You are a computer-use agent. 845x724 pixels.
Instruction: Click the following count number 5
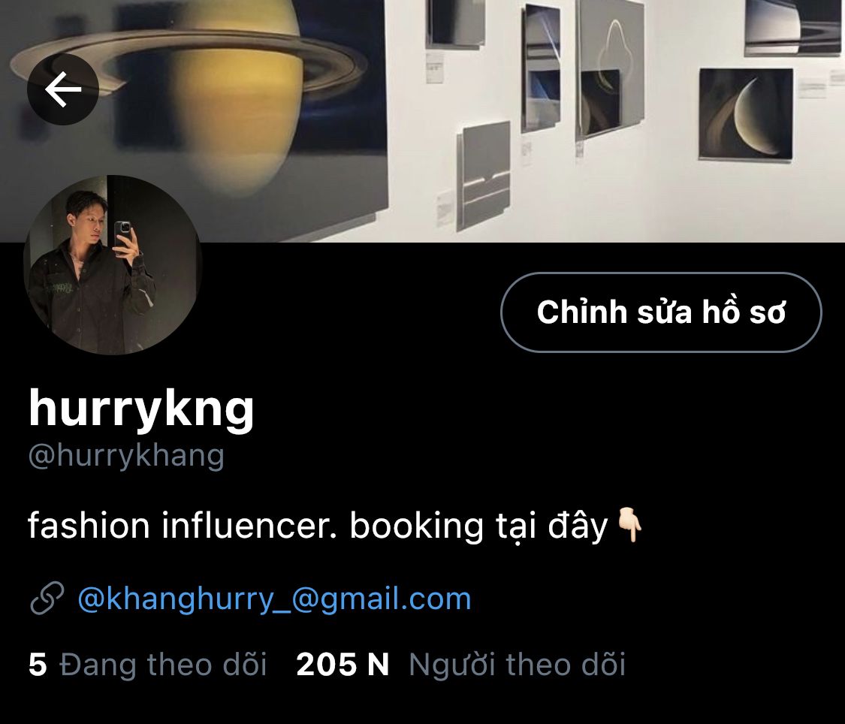[x=38, y=664]
